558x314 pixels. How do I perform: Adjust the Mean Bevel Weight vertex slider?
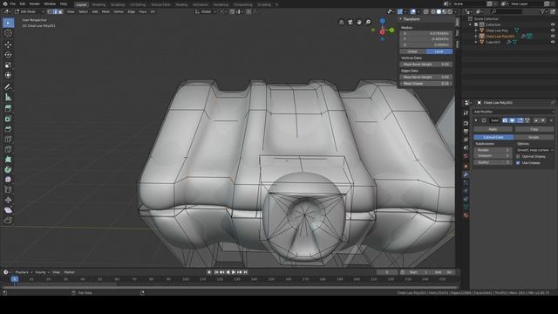click(426, 65)
